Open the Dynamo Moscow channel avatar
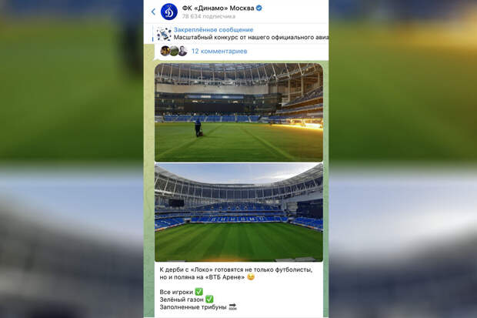This screenshot has width=477, height=318. [x=168, y=12]
